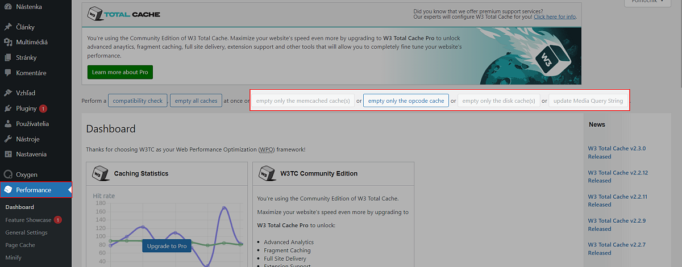Run the compatibility check button
The image size is (682, 267).
[x=138, y=101]
